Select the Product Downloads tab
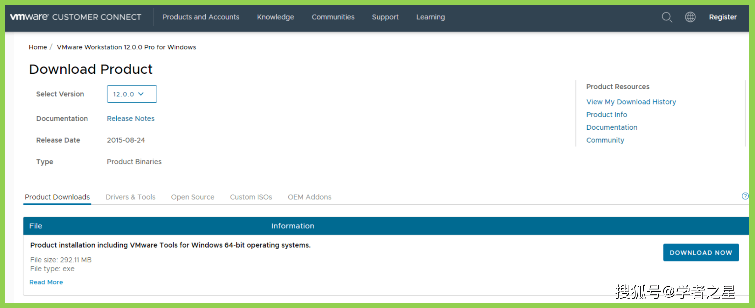The image size is (755, 308). (57, 197)
